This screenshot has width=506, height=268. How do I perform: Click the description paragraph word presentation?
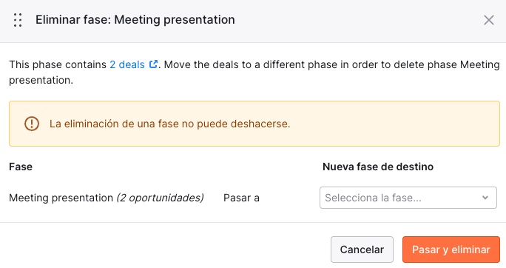tap(41, 80)
